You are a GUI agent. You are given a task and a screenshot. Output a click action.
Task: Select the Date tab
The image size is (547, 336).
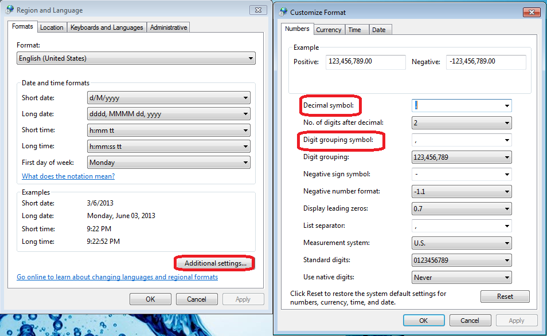point(380,29)
